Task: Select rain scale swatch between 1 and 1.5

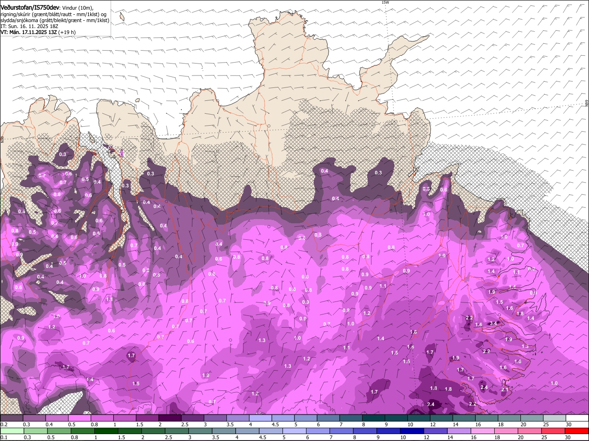Action: point(106,431)
